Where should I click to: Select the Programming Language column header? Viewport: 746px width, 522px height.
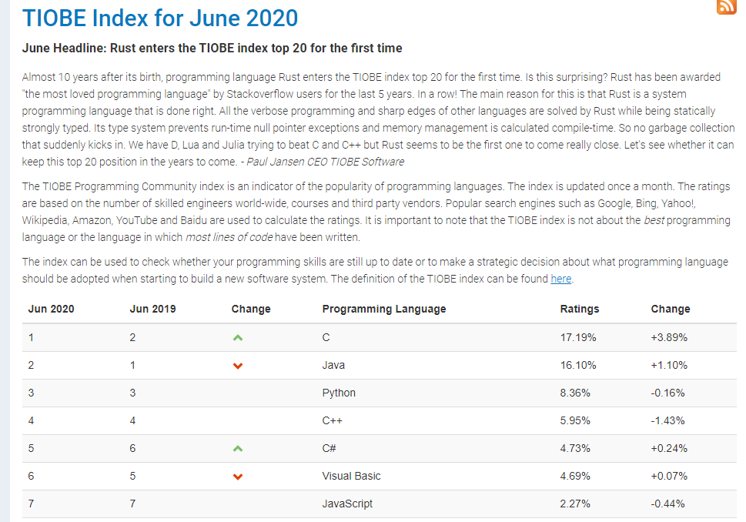pyautogui.click(x=384, y=309)
